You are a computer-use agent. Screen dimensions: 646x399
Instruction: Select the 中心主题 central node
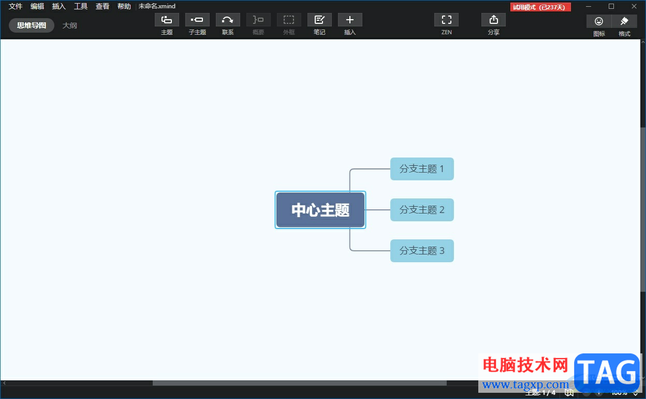pos(320,210)
